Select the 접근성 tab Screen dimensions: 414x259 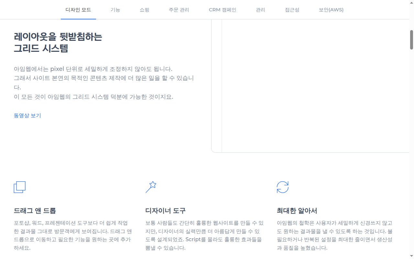point(292,10)
